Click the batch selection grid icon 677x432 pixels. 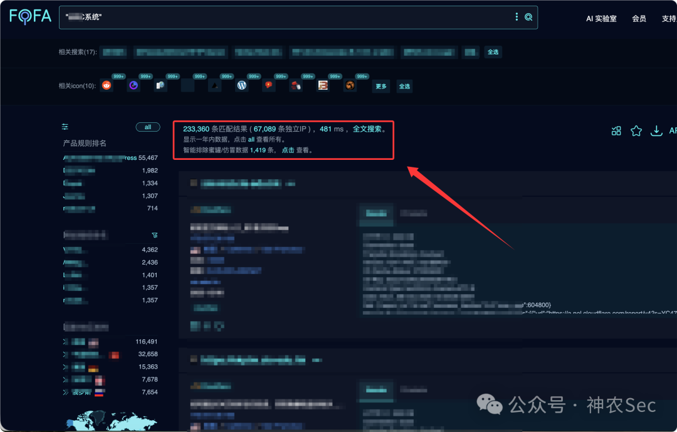(x=616, y=130)
